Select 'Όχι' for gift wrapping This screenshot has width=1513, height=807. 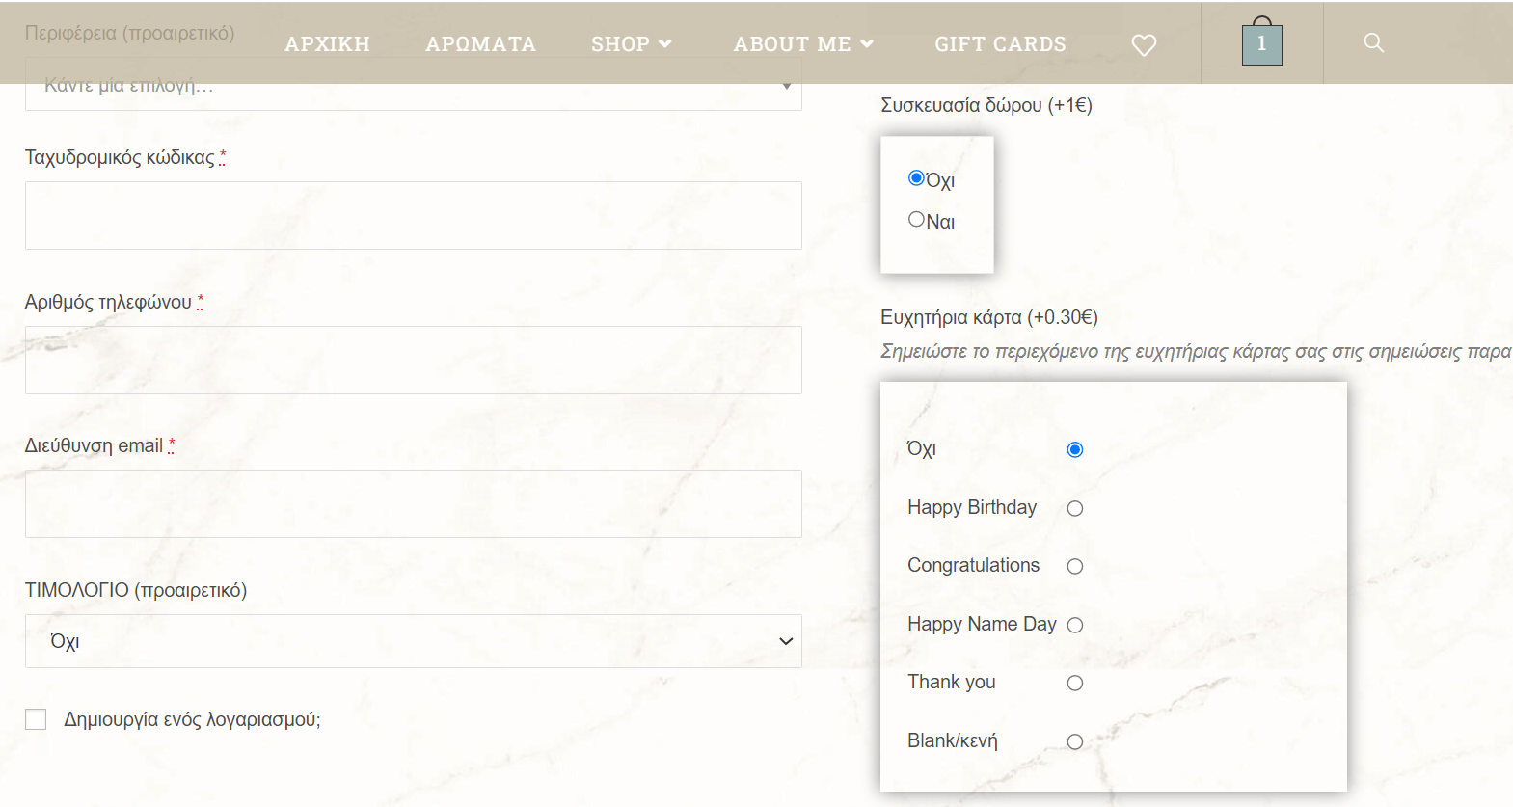click(x=916, y=178)
